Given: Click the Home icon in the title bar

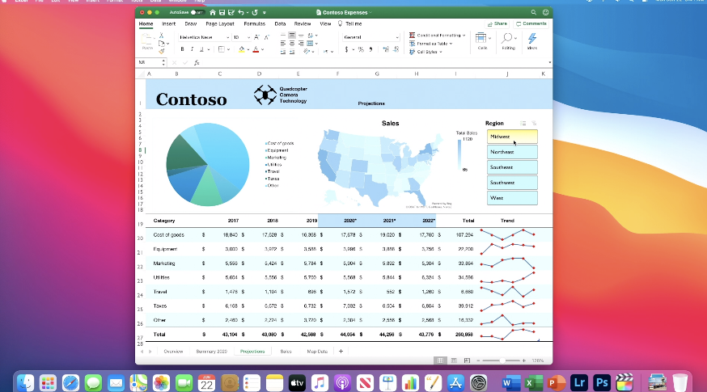Looking at the screenshot, I should coord(213,13).
